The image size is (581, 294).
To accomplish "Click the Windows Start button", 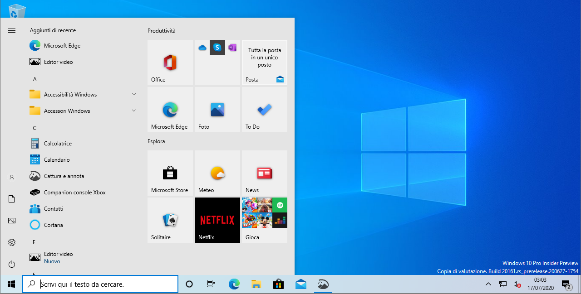I will [x=11, y=284].
